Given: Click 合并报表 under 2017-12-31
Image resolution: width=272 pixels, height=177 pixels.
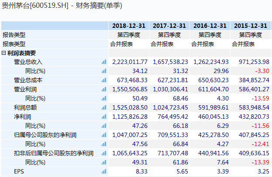Looking at the screenshot, I should click(162, 44).
